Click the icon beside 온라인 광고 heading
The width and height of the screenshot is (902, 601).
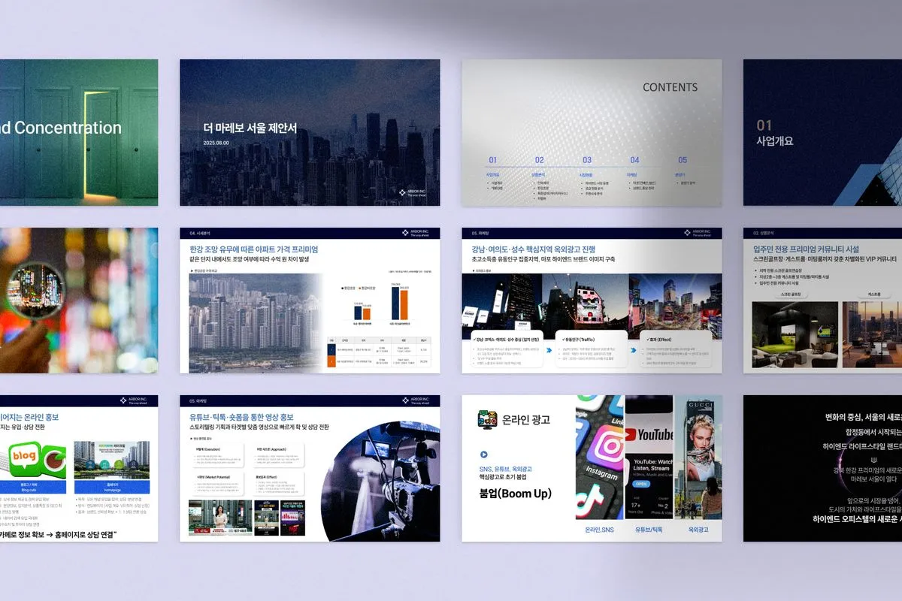[487, 419]
